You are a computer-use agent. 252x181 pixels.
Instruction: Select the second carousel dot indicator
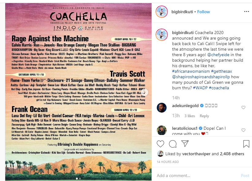tap(80, 178)
